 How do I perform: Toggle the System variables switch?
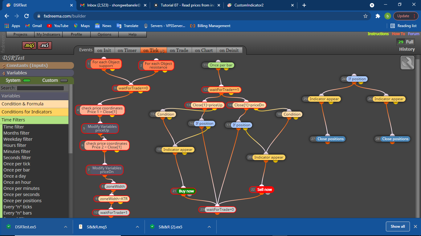[27, 81]
